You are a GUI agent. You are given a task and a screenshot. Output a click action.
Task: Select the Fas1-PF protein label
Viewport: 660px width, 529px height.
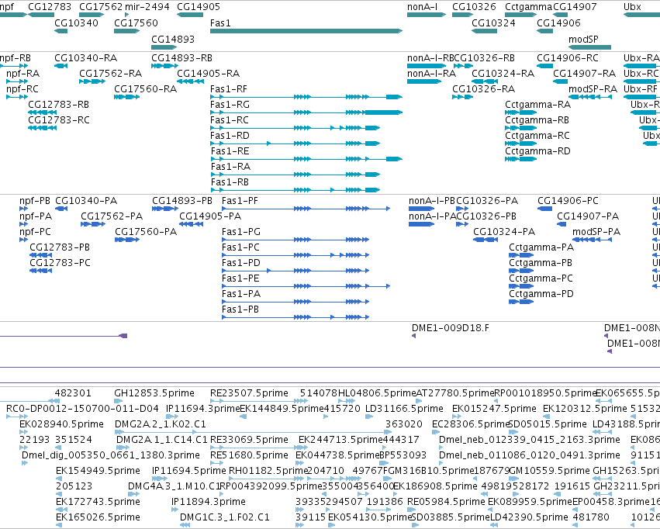click(x=240, y=201)
